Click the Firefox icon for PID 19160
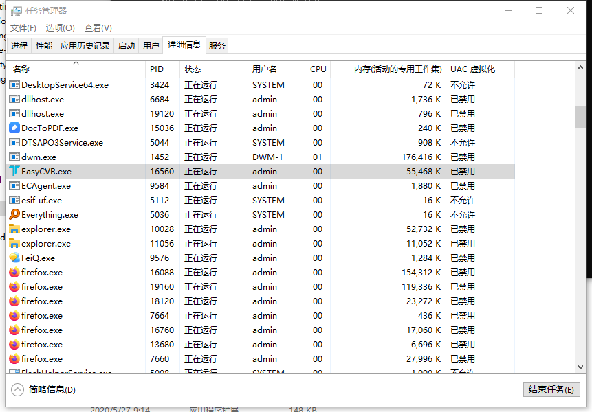This screenshot has height=412, width=592. click(x=14, y=286)
